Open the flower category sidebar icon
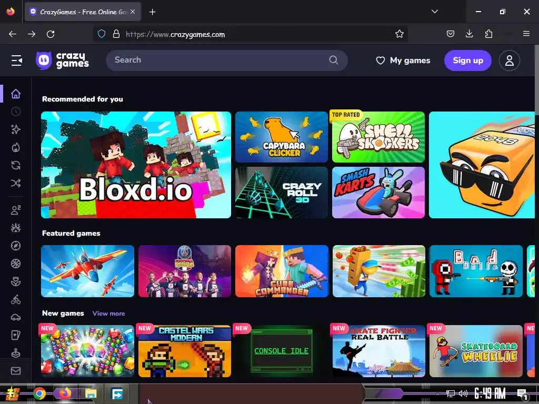The image size is (539, 404). pos(16,281)
